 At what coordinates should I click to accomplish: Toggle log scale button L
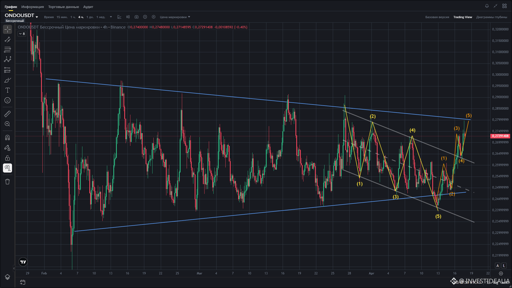[504, 266]
